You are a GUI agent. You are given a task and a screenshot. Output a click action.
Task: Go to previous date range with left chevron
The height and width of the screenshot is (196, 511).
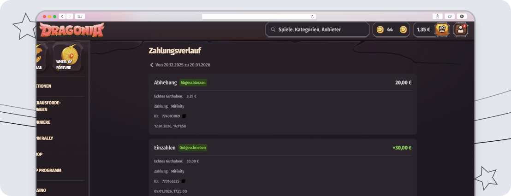[x=151, y=65]
